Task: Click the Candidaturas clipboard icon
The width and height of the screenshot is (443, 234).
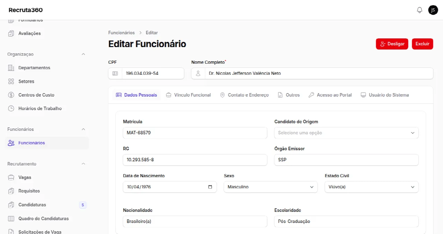Action: tap(11, 205)
